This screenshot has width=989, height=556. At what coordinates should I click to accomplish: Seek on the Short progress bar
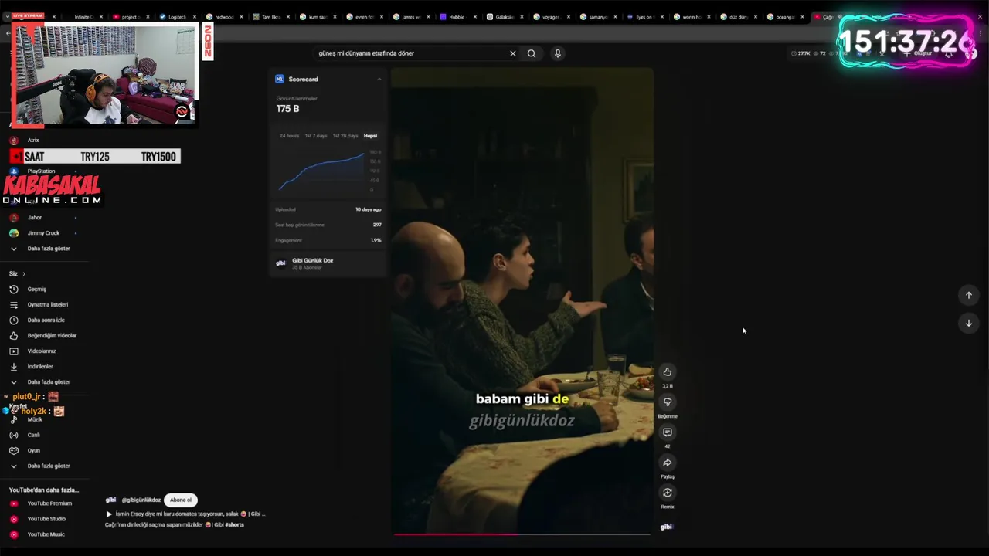point(522,534)
